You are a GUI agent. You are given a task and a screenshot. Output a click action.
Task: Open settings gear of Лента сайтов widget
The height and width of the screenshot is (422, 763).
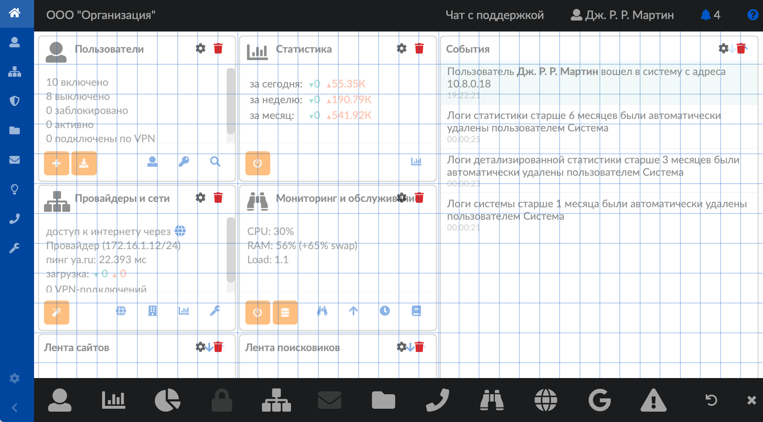201,347
